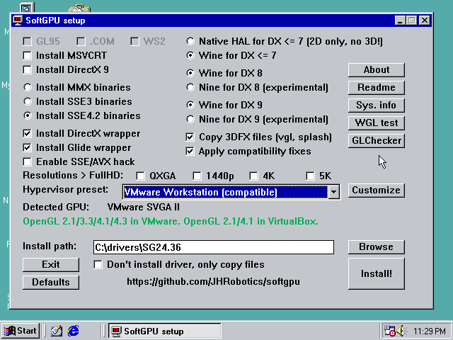453x340 pixels.
Task: Pick Nine for DX 8 experimental
Action: 190,87
